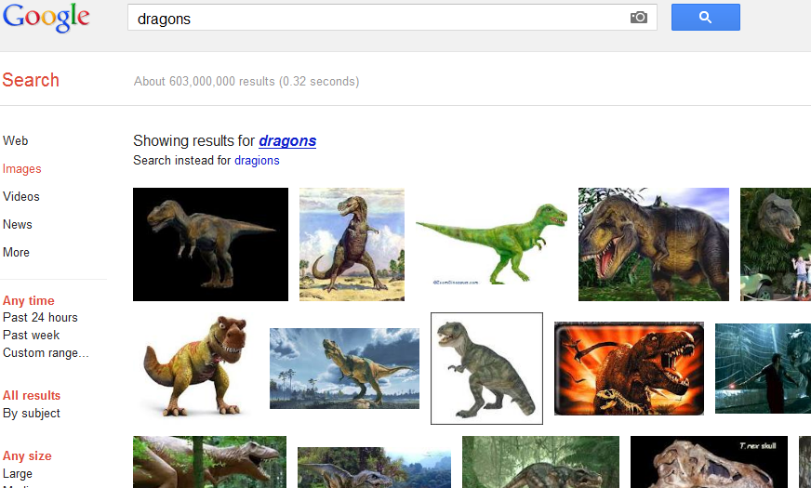Select Images in the left sidebar
Image resolution: width=811 pixels, height=488 pixels.
pos(22,169)
